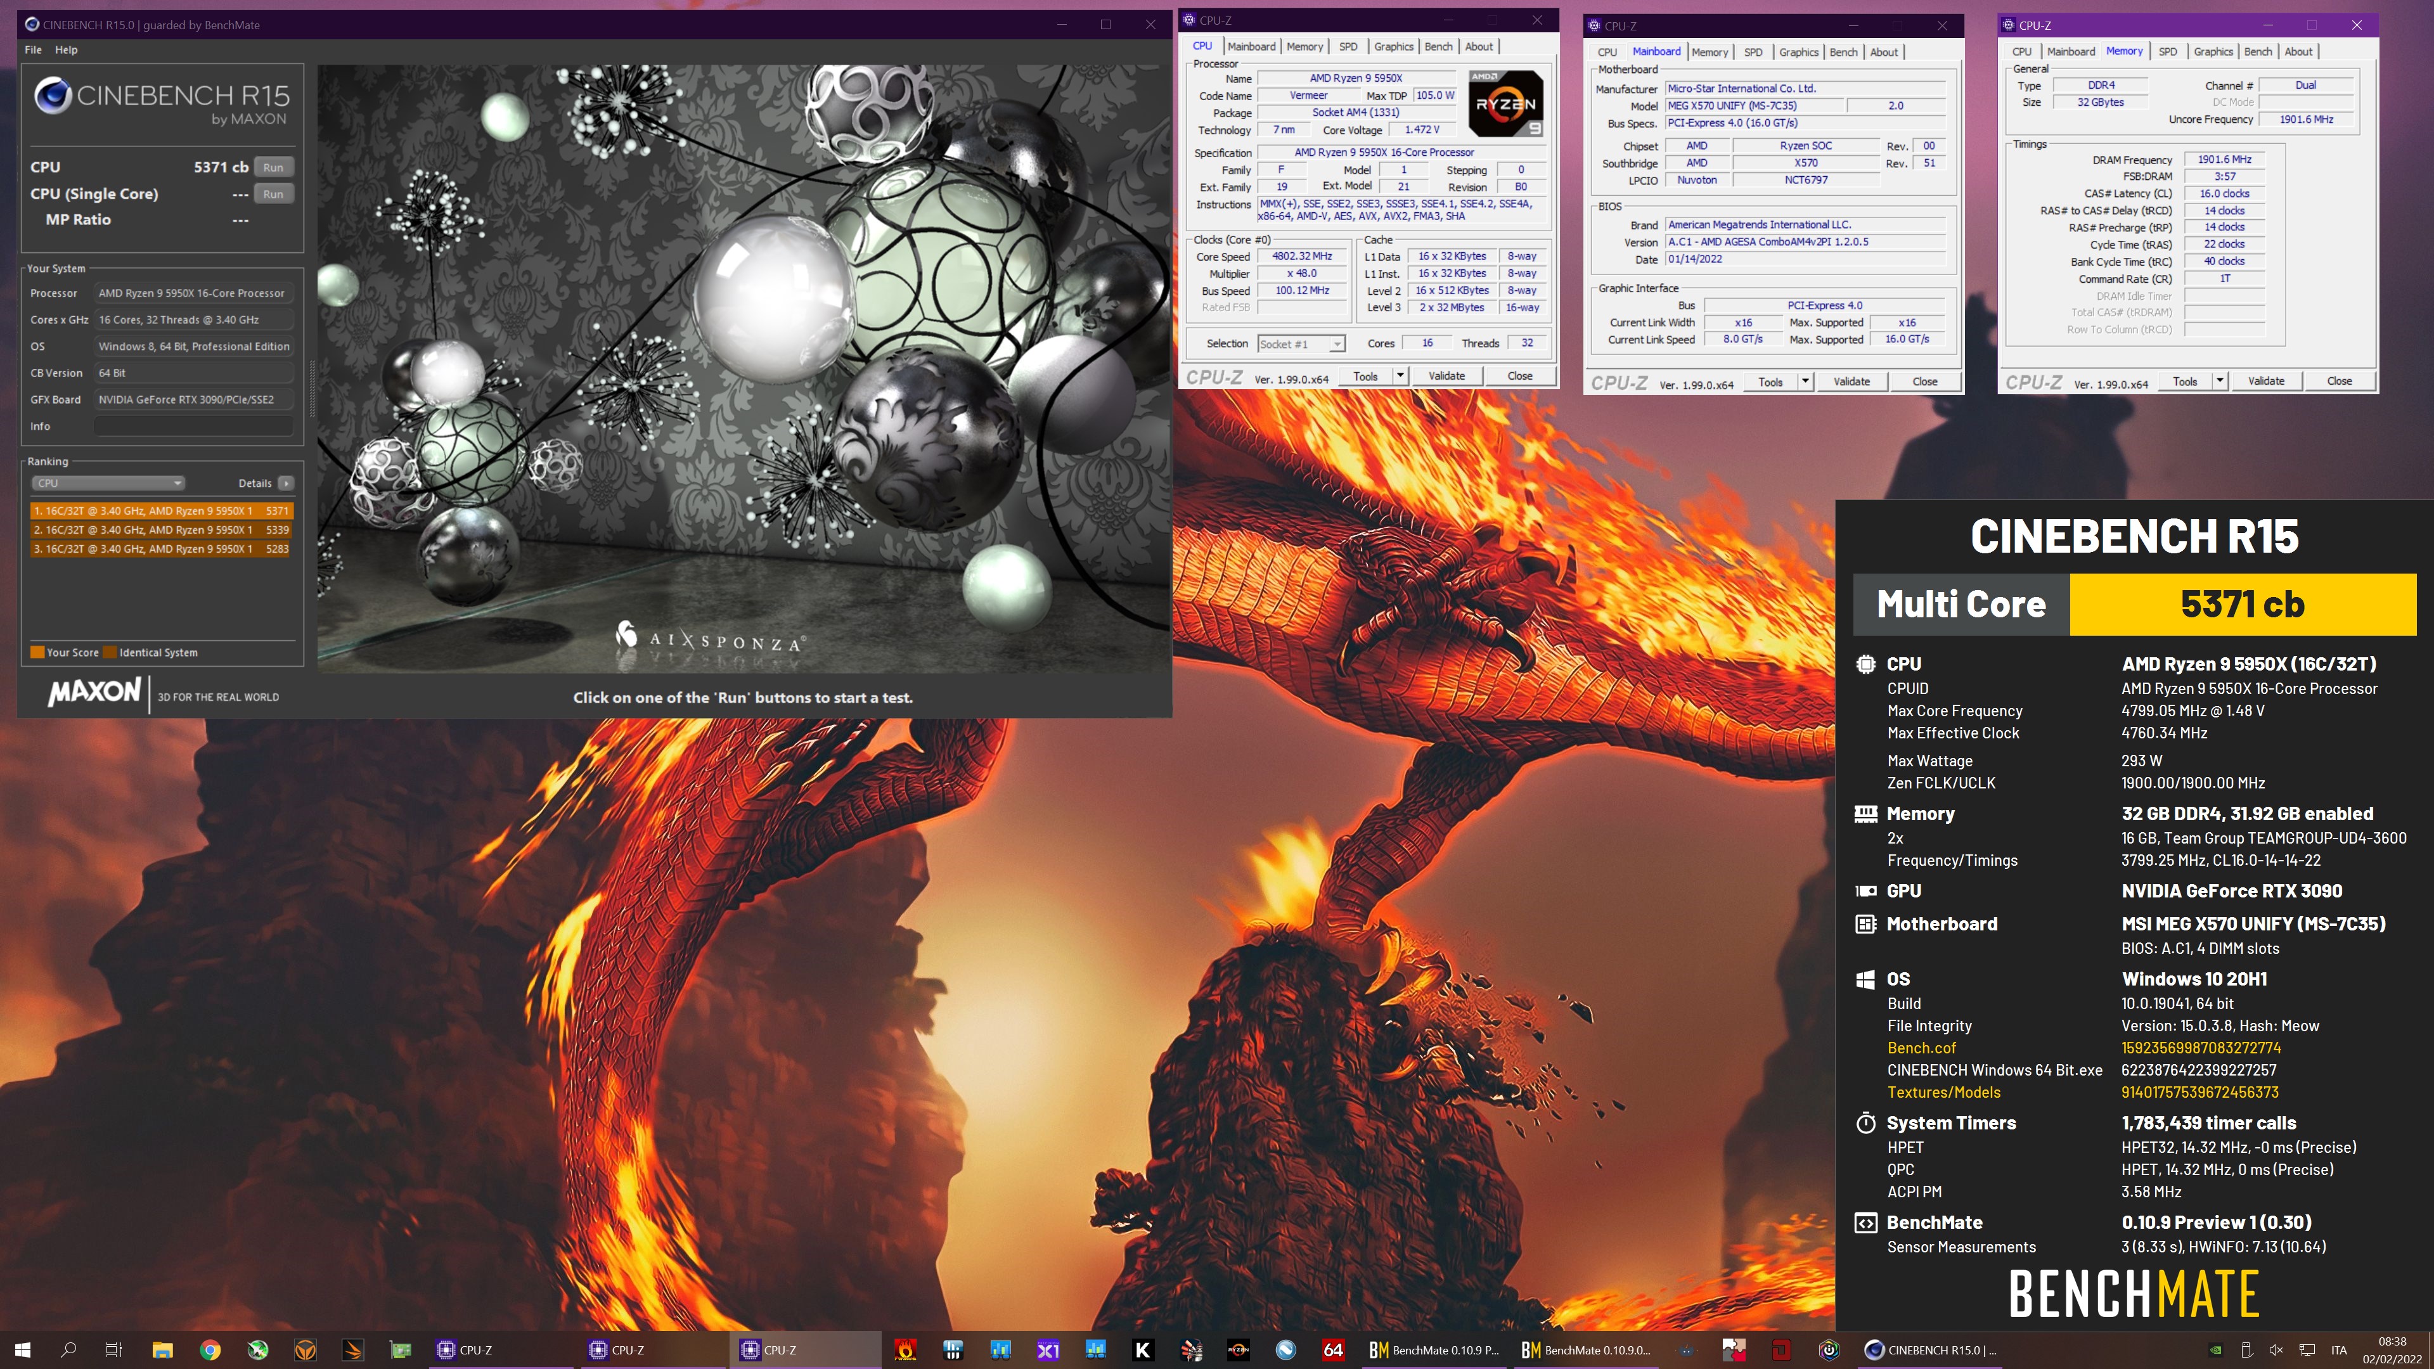Click BIOS version A.C1 AGESA field

point(1806,242)
